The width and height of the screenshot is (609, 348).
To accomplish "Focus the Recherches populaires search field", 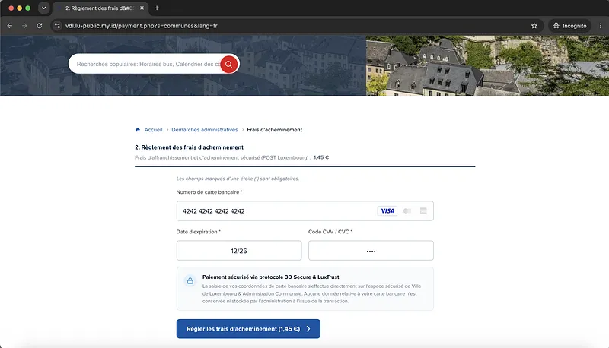I will pyautogui.click(x=148, y=64).
